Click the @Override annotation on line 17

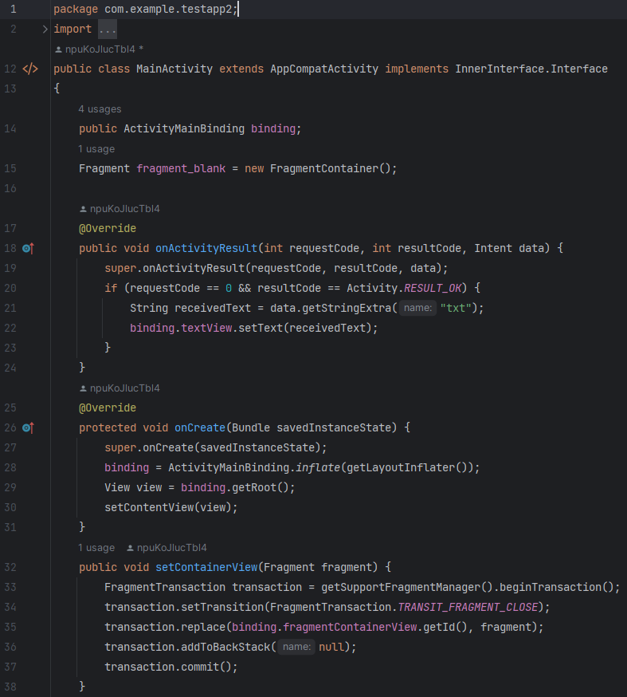(108, 229)
